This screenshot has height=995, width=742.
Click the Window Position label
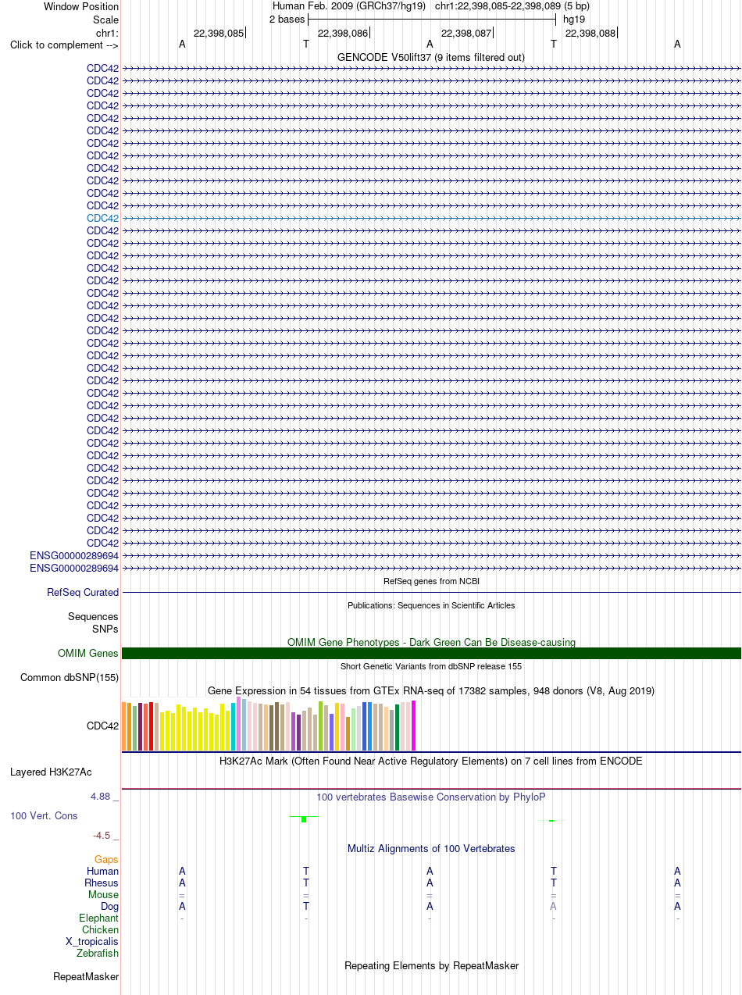[81, 6]
